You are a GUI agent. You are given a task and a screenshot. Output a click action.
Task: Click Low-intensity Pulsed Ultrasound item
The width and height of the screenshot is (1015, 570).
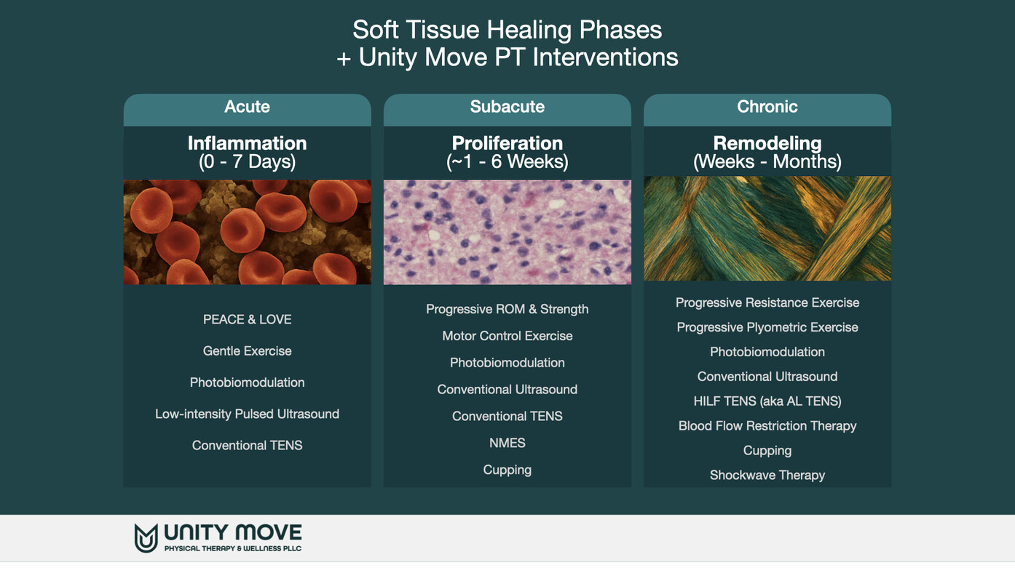(x=247, y=414)
